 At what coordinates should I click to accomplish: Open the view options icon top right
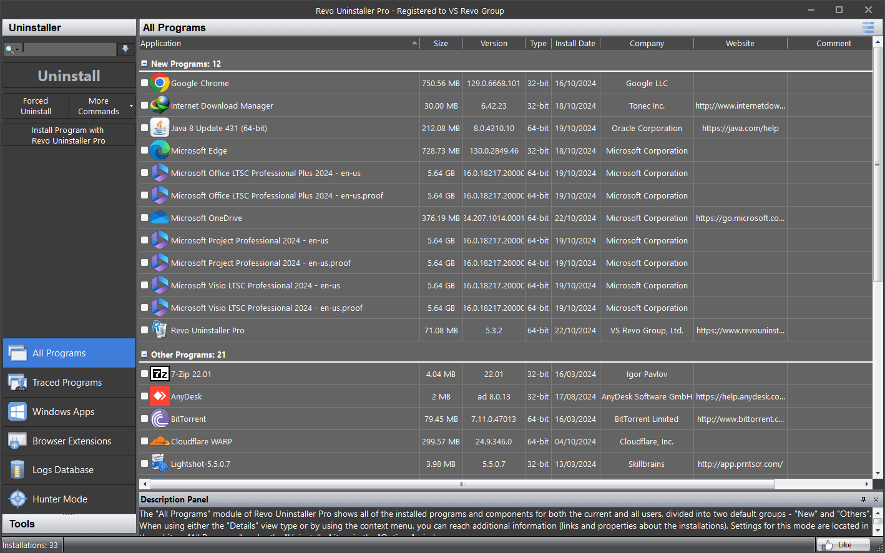click(868, 27)
